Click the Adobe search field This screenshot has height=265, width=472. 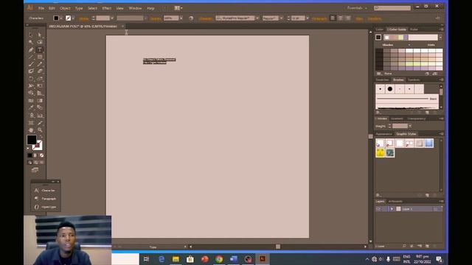392,8
